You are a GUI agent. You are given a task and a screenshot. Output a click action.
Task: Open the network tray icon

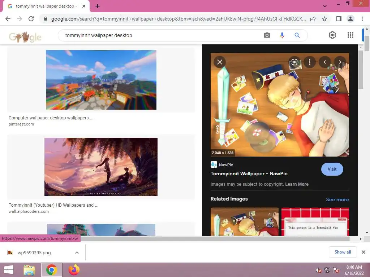click(x=327, y=270)
